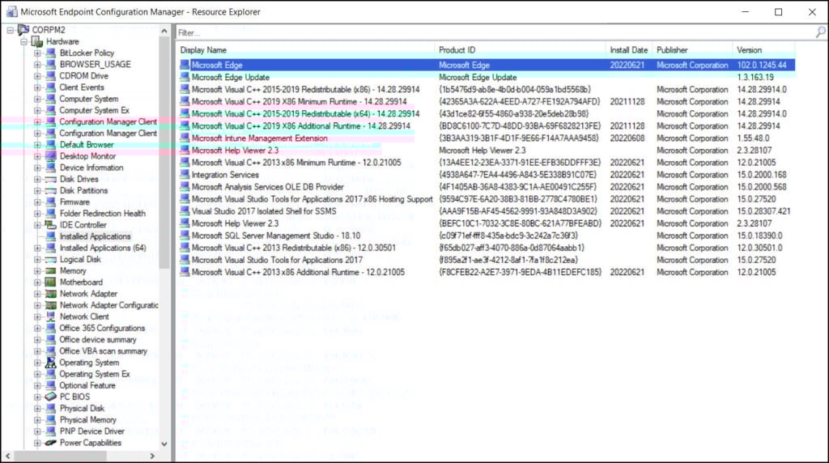Click the Disk Drives node icon
This screenshot has width=829, height=463.
pyautogui.click(x=51, y=179)
